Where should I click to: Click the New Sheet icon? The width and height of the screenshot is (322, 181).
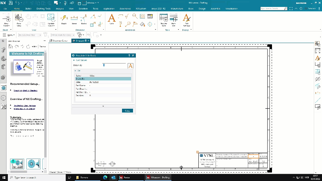pyautogui.click(x=6, y=19)
